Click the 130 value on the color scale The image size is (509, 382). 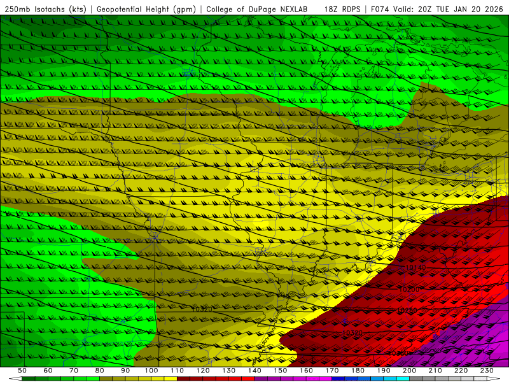[229, 371]
